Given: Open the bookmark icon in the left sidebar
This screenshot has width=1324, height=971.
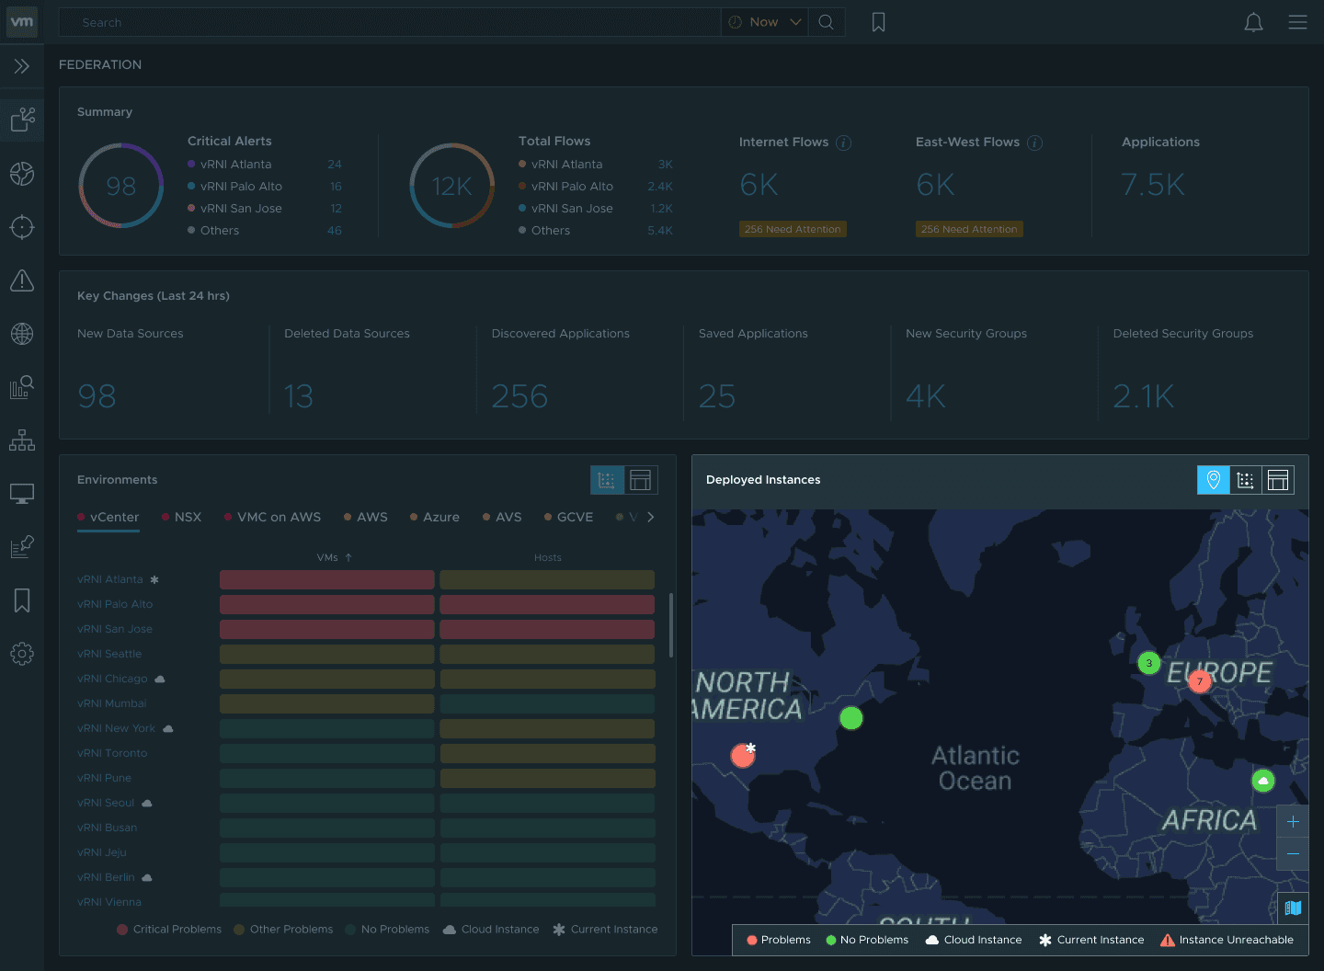Looking at the screenshot, I should [x=22, y=600].
